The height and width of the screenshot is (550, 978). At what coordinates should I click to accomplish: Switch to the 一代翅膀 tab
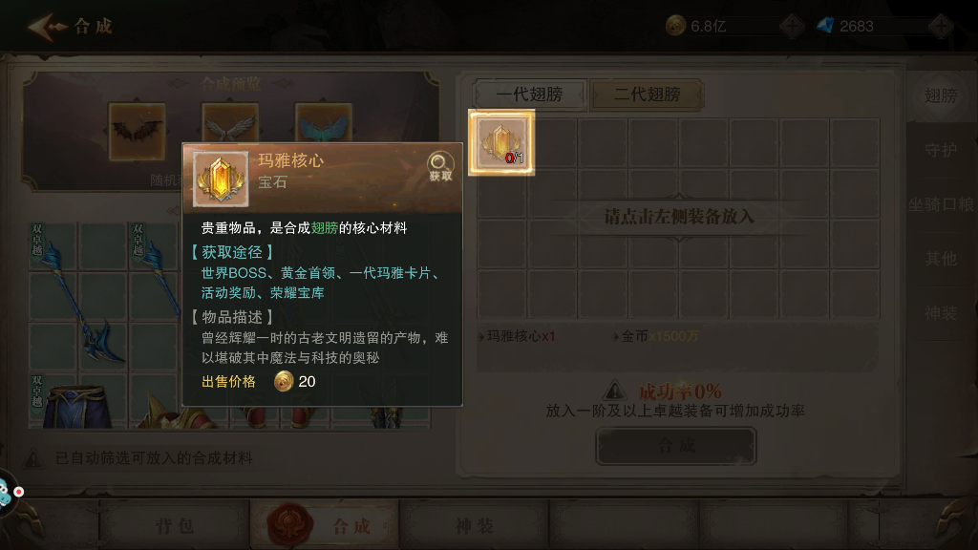[x=529, y=95]
